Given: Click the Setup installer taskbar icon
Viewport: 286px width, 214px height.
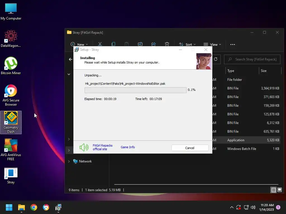Looking at the screenshot, I should click(x=58, y=207).
